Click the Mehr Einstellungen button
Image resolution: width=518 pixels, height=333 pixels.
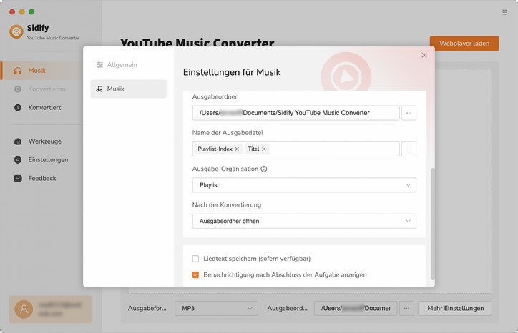(x=455, y=308)
